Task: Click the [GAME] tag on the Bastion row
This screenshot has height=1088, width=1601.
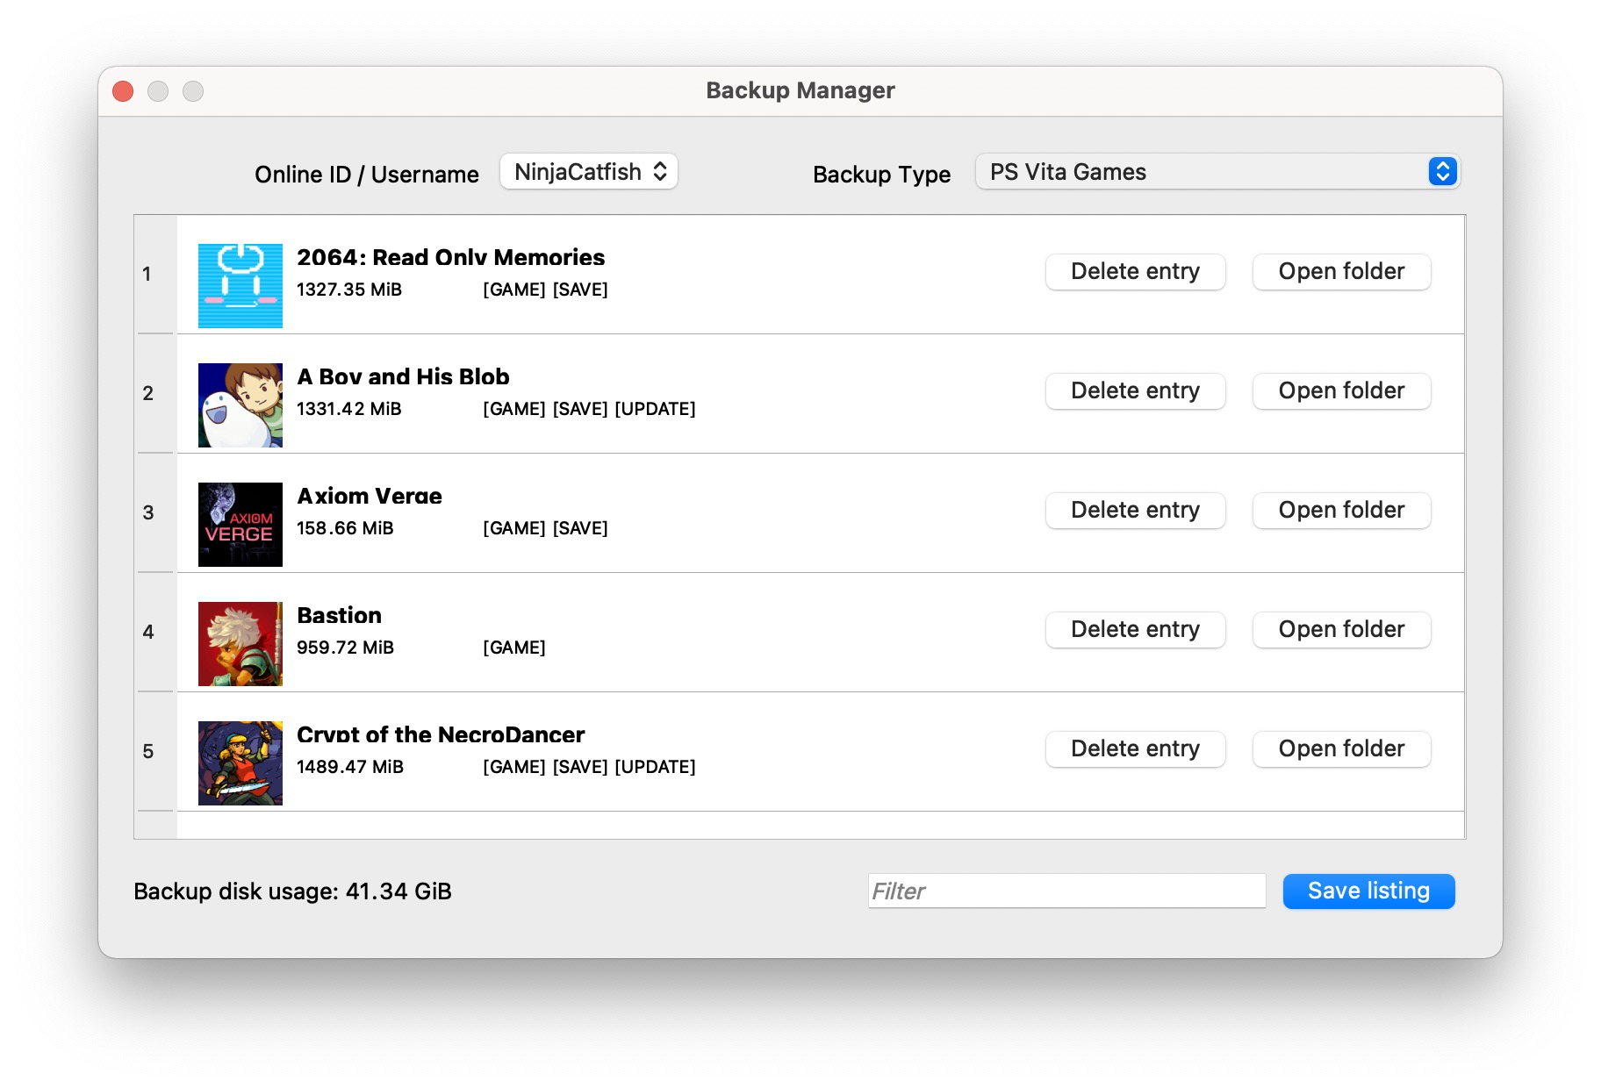Action: [x=513, y=648]
